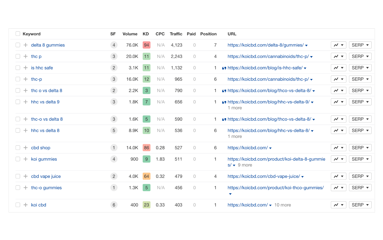383x240 pixels.
Task: Click the plus icon for 'koi cbd'
Action: point(25,205)
